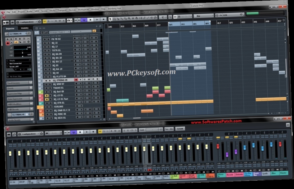294x189 pixels.
Task: Toggle Snap on/off icon
Action: [x=175, y=17]
